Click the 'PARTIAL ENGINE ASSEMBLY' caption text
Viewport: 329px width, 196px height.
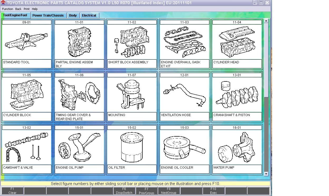[74, 64]
